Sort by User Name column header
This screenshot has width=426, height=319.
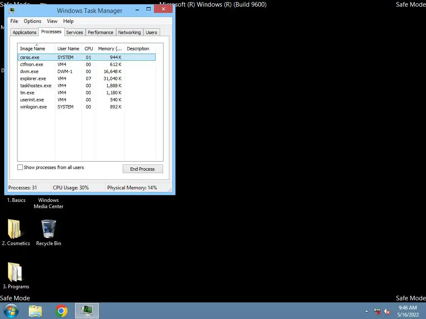pos(69,49)
